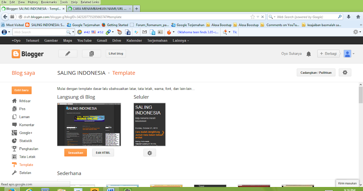The width and height of the screenshot is (363, 191).
Task: Click the Ikhtisar house icon
Action: [x=14, y=101]
